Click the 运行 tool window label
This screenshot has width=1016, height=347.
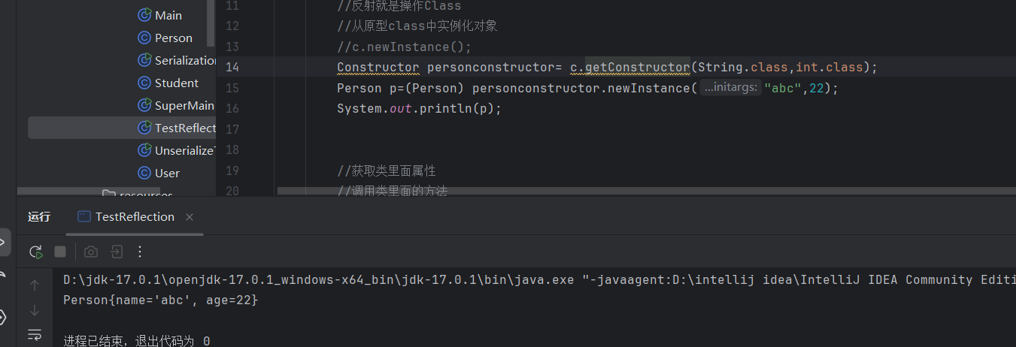(x=39, y=217)
